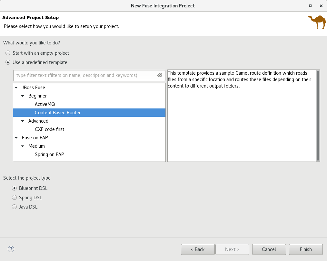327x261 pixels.
Task: Collapse the JBoss Fuse tree node
Action: tap(16, 88)
